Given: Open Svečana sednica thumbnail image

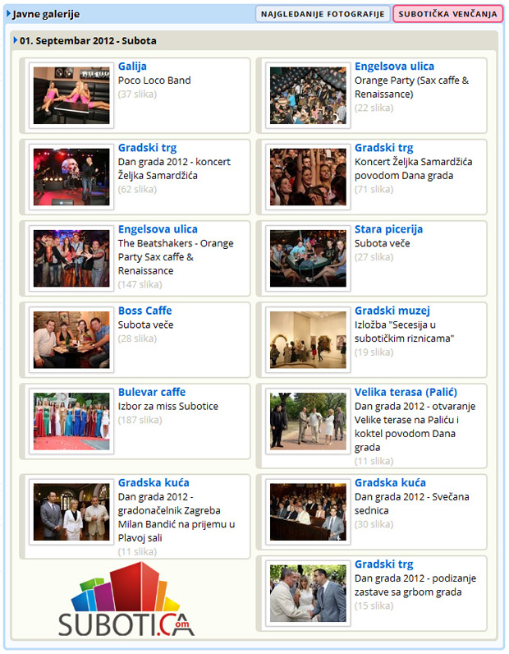Looking at the screenshot, I should [x=308, y=512].
